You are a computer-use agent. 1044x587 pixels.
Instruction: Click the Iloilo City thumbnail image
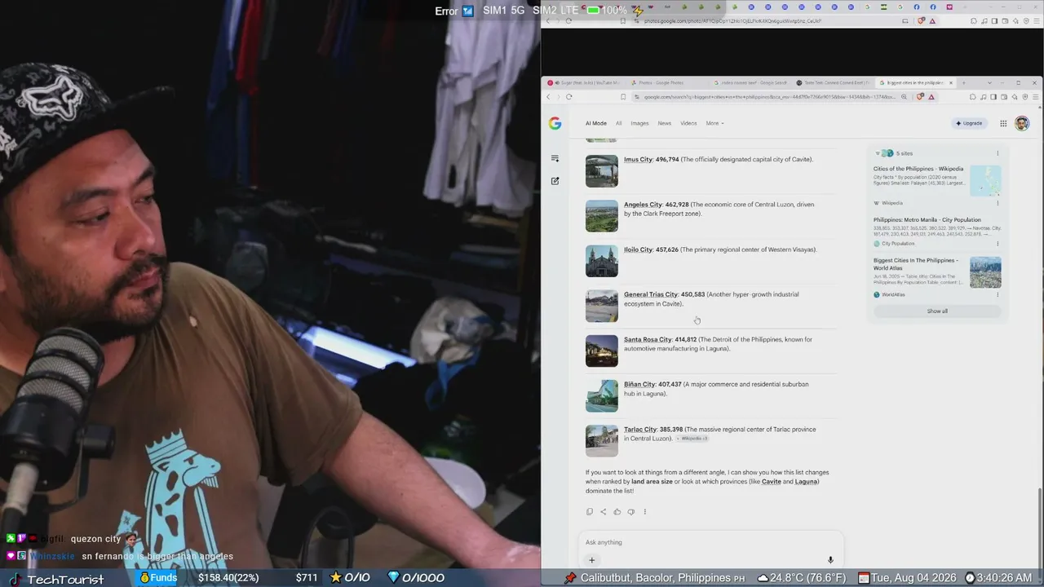(x=602, y=261)
